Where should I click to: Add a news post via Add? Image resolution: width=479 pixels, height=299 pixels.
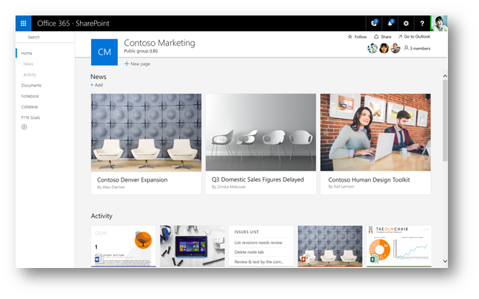click(96, 85)
